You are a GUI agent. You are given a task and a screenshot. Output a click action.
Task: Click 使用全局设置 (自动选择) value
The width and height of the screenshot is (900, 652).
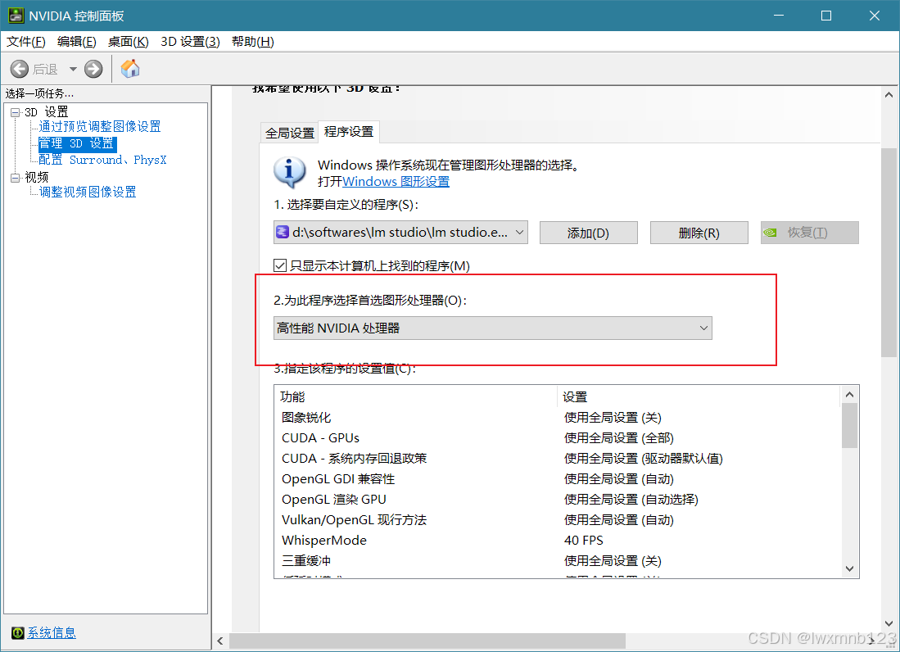click(x=631, y=500)
